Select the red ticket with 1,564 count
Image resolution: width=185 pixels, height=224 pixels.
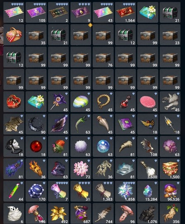tap(125, 12)
